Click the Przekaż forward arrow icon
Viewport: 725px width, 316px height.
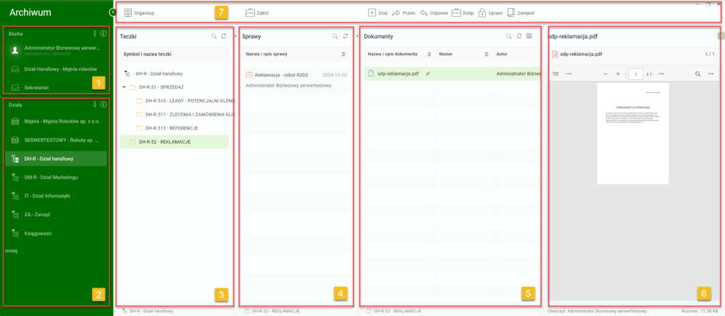point(396,13)
